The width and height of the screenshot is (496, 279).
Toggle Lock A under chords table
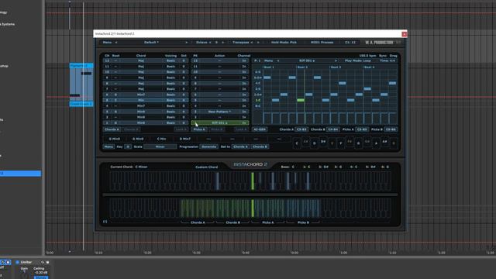181,129
